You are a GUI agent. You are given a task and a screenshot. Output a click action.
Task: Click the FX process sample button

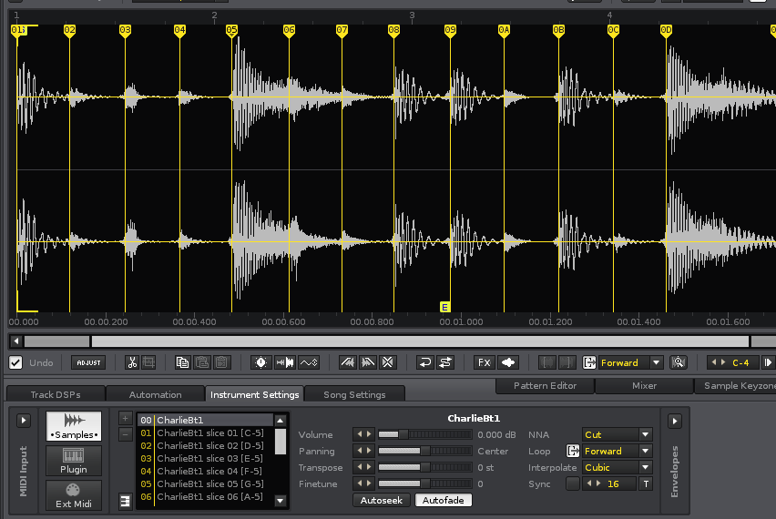coord(485,362)
